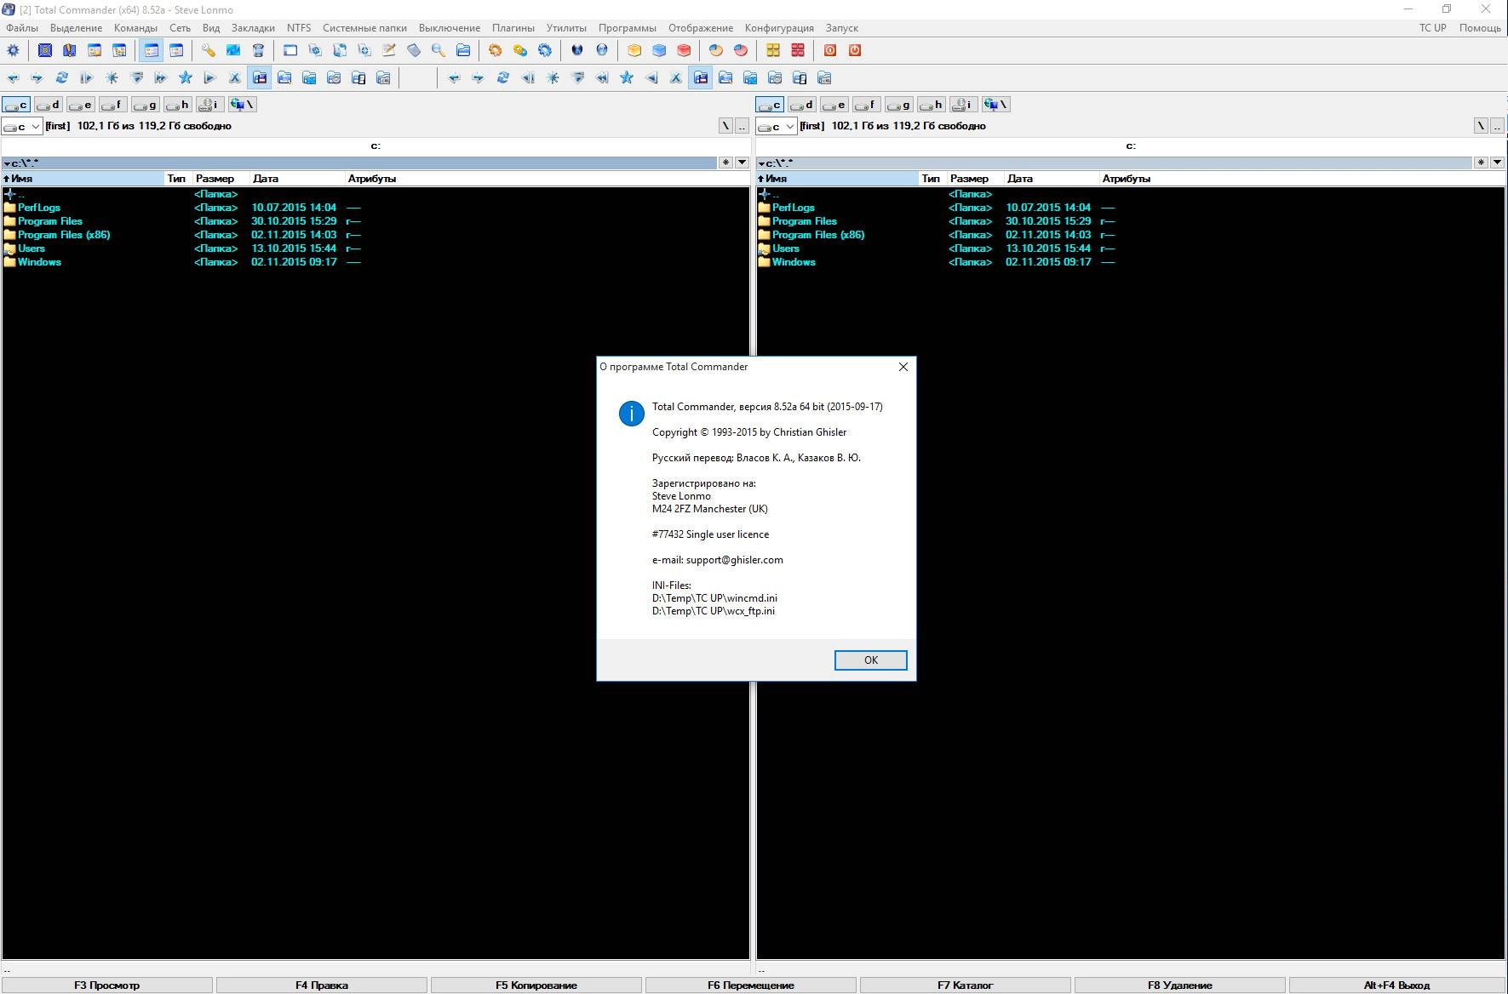Open the Файлы menu

tap(22, 28)
